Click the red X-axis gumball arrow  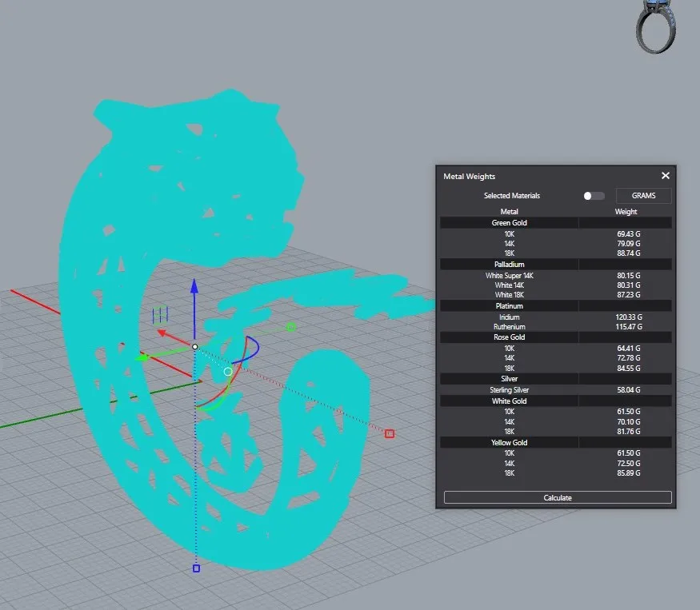tap(161, 332)
